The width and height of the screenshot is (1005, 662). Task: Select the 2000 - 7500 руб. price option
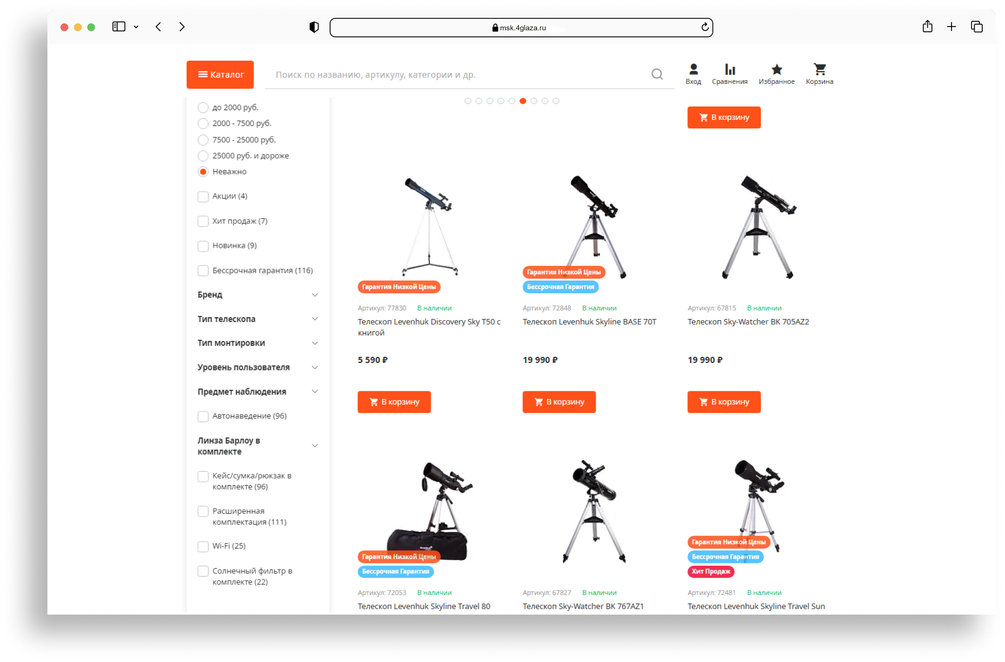203,124
